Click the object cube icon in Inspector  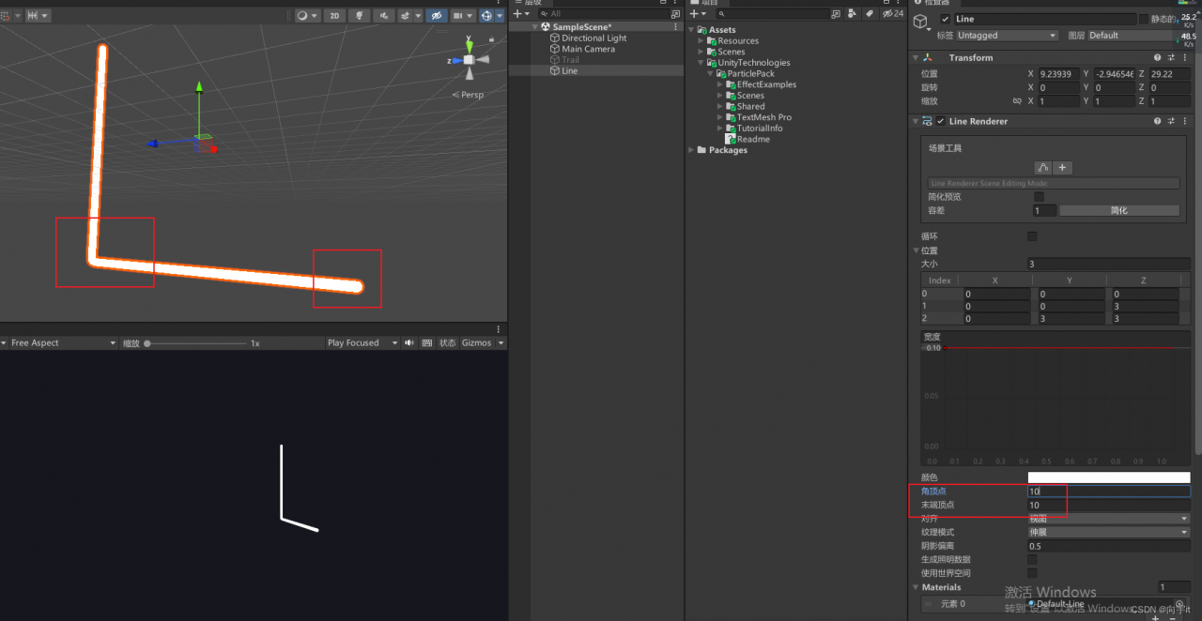pos(921,22)
